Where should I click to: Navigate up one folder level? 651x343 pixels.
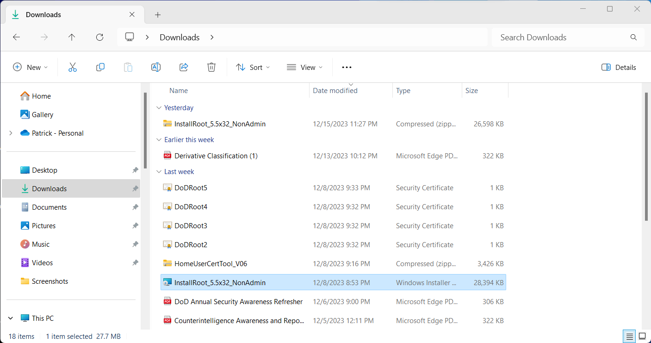pos(72,37)
